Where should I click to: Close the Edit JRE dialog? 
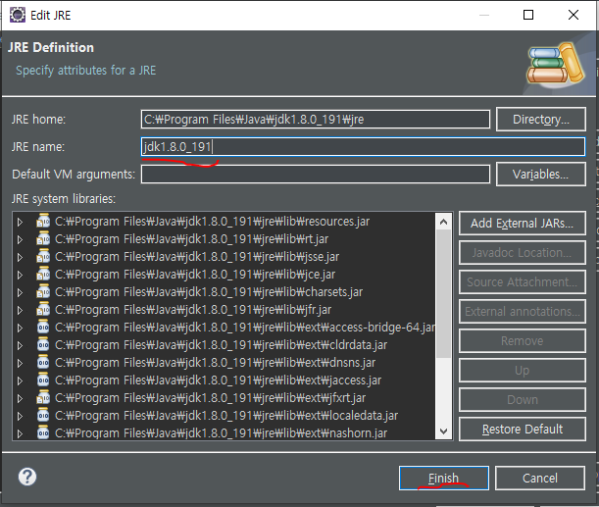point(574,15)
